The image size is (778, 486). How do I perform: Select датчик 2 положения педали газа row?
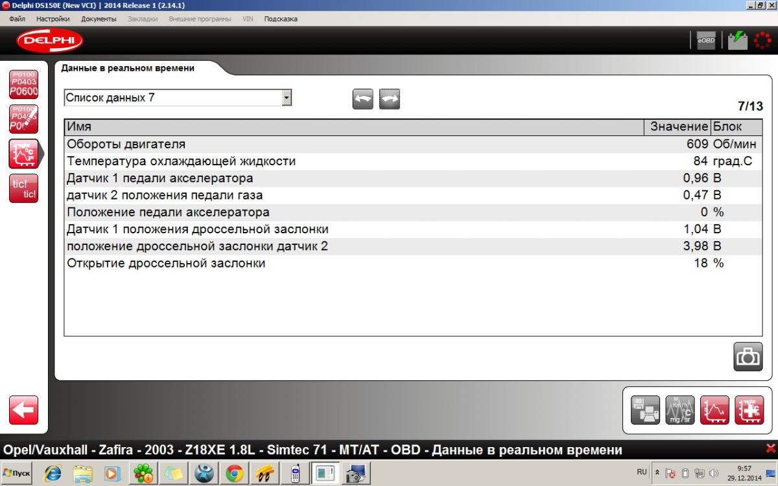[x=413, y=195]
